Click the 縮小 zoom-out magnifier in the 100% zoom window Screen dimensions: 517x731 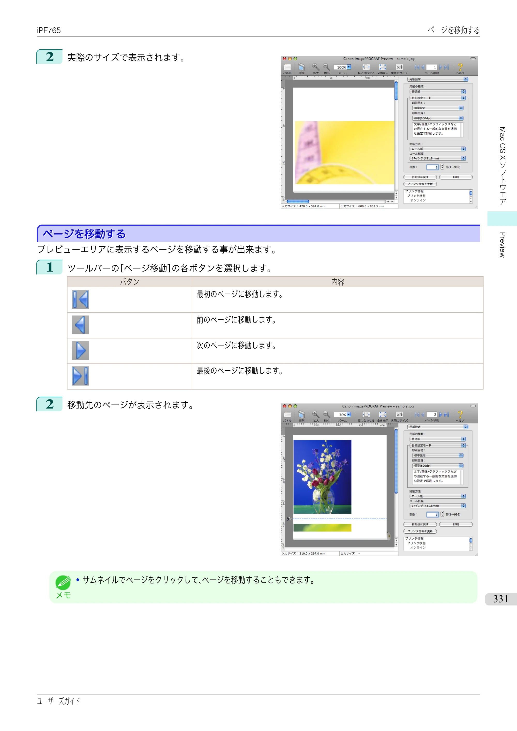pyautogui.click(x=326, y=67)
